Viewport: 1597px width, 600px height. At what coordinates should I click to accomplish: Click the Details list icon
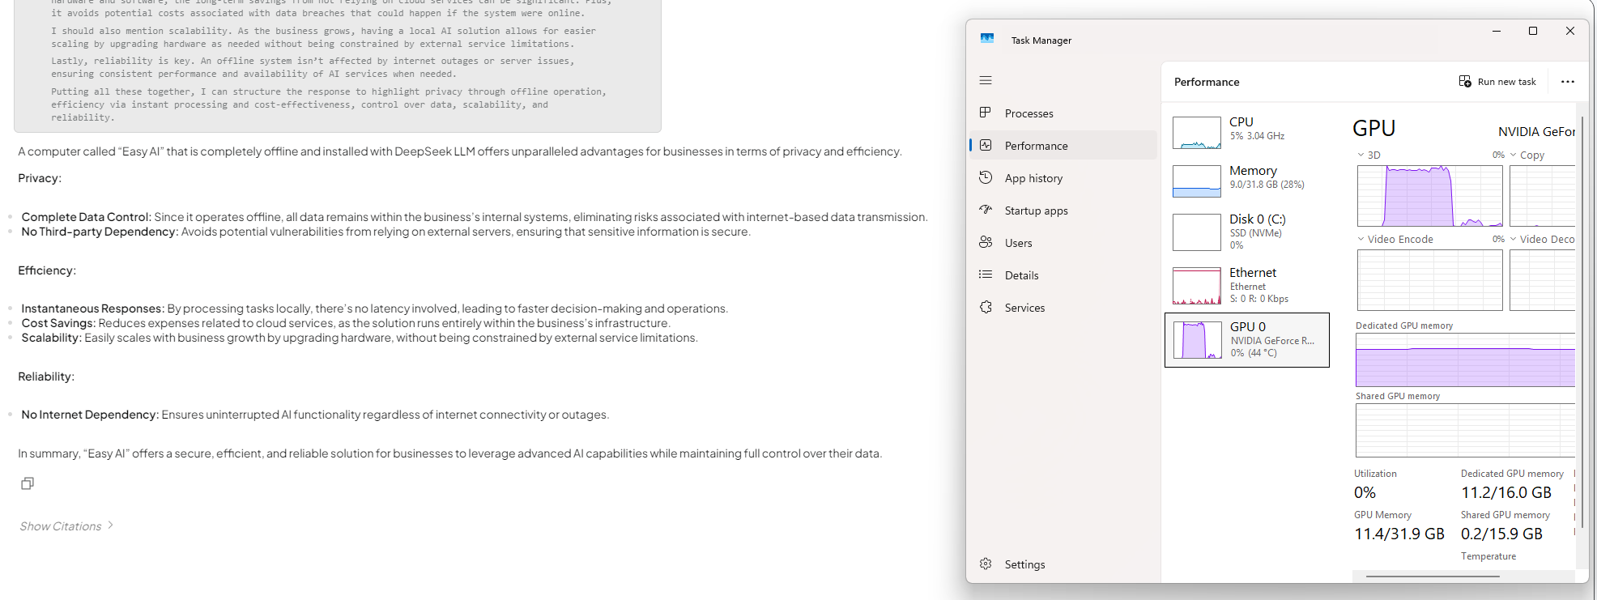[x=986, y=274]
